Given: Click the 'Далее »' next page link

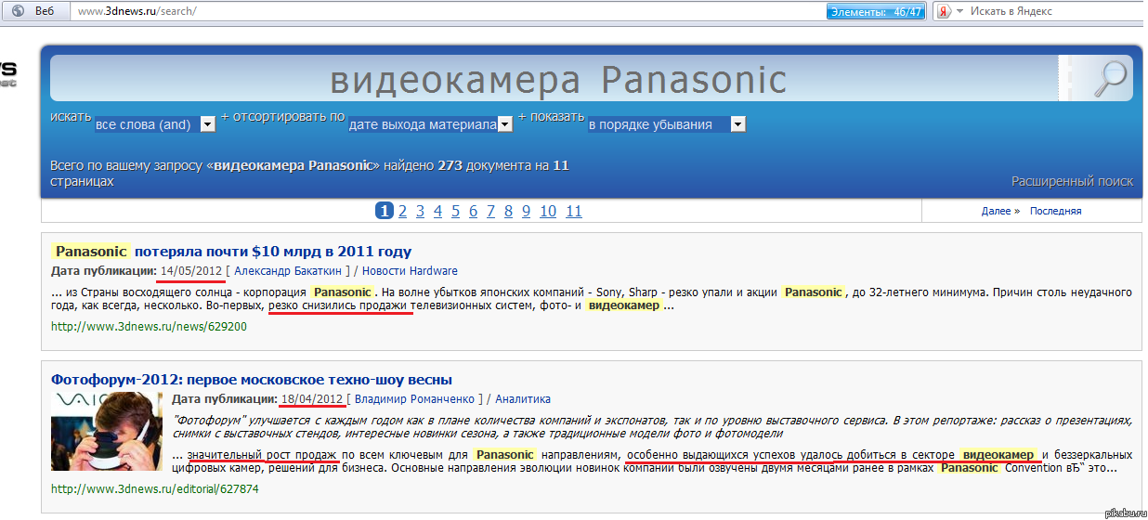Looking at the screenshot, I should click(x=999, y=211).
